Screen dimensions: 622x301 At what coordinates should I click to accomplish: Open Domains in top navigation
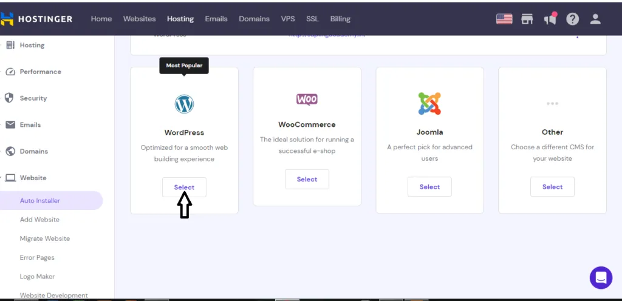click(x=254, y=19)
